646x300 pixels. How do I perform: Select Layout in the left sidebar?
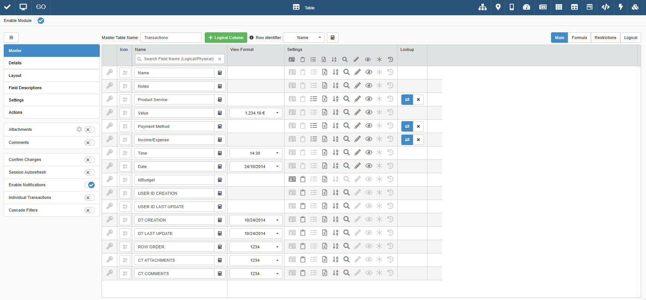click(52, 75)
